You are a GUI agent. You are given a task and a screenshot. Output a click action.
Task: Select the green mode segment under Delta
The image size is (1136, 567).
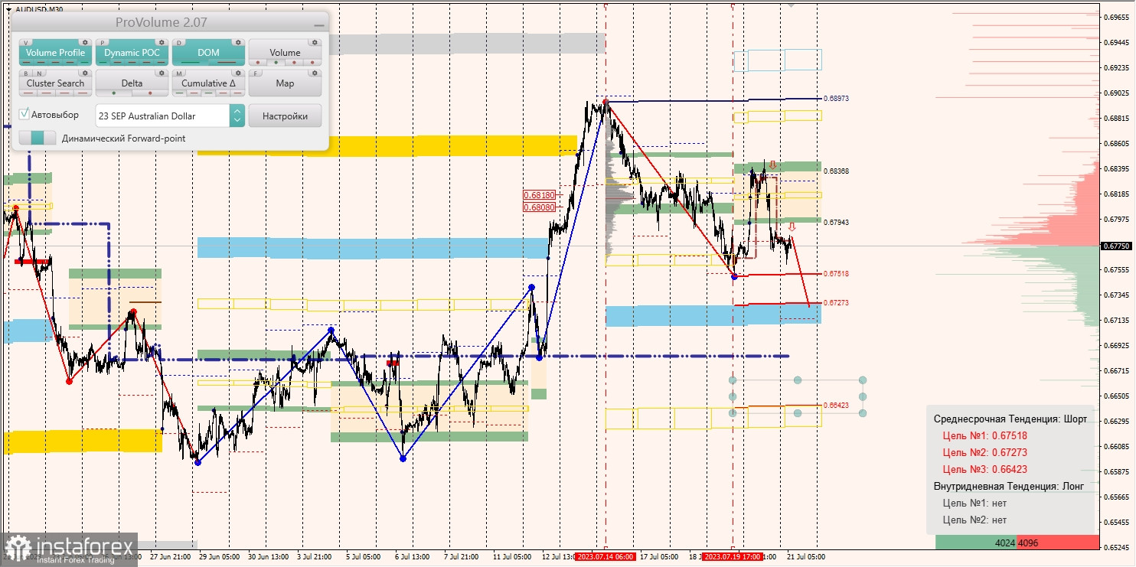[114, 93]
